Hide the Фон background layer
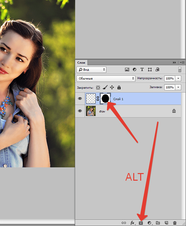The width and height of the screenshot is (186, 226). click(x=80, y=111)
